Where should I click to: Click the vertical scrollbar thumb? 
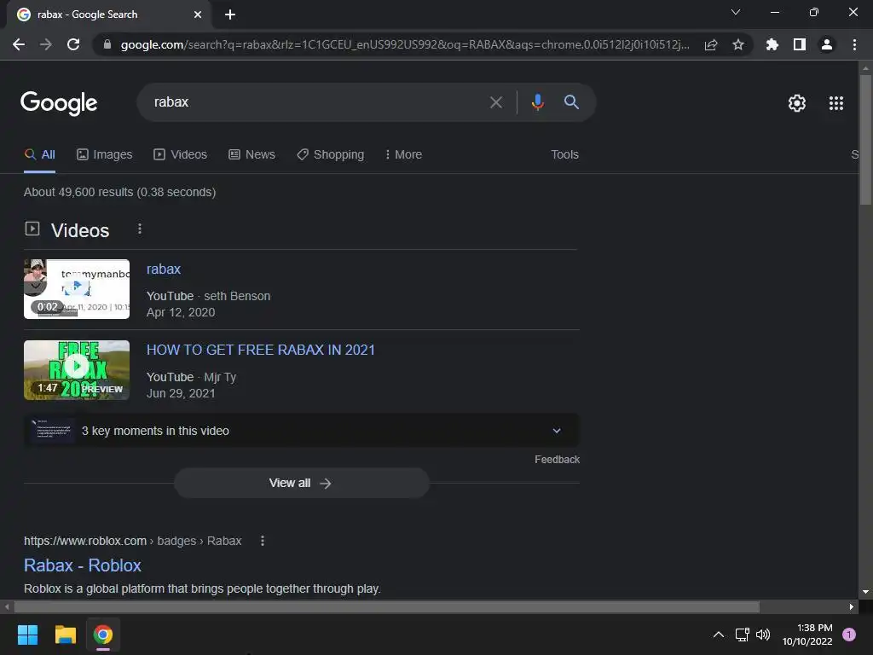865,139
